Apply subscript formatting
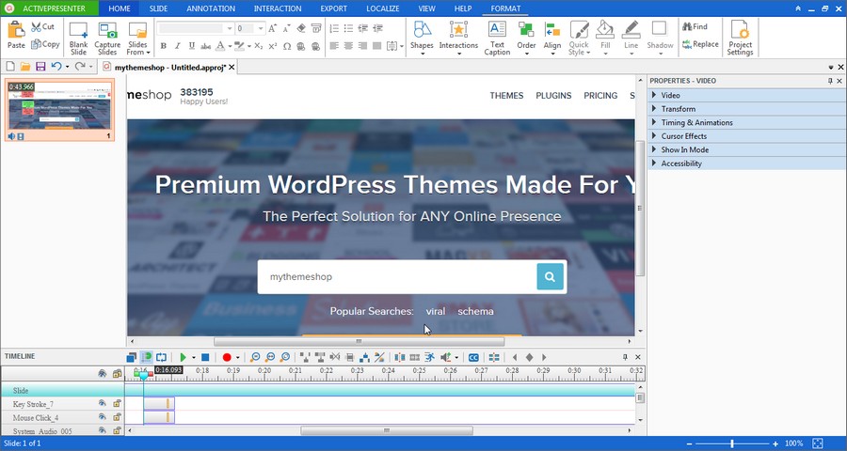The image size is (847, 451). click(259, 46)
